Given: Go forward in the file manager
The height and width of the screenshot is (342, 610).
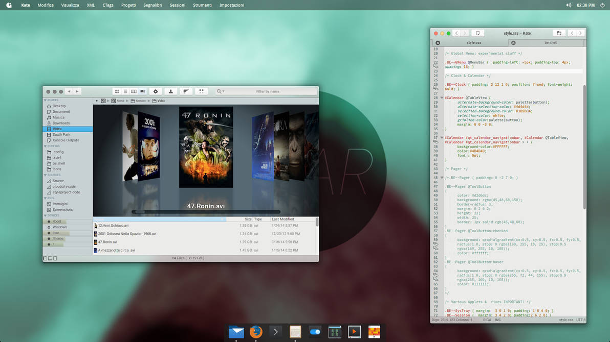Looking at the screenshot, I should coord(77,91).
